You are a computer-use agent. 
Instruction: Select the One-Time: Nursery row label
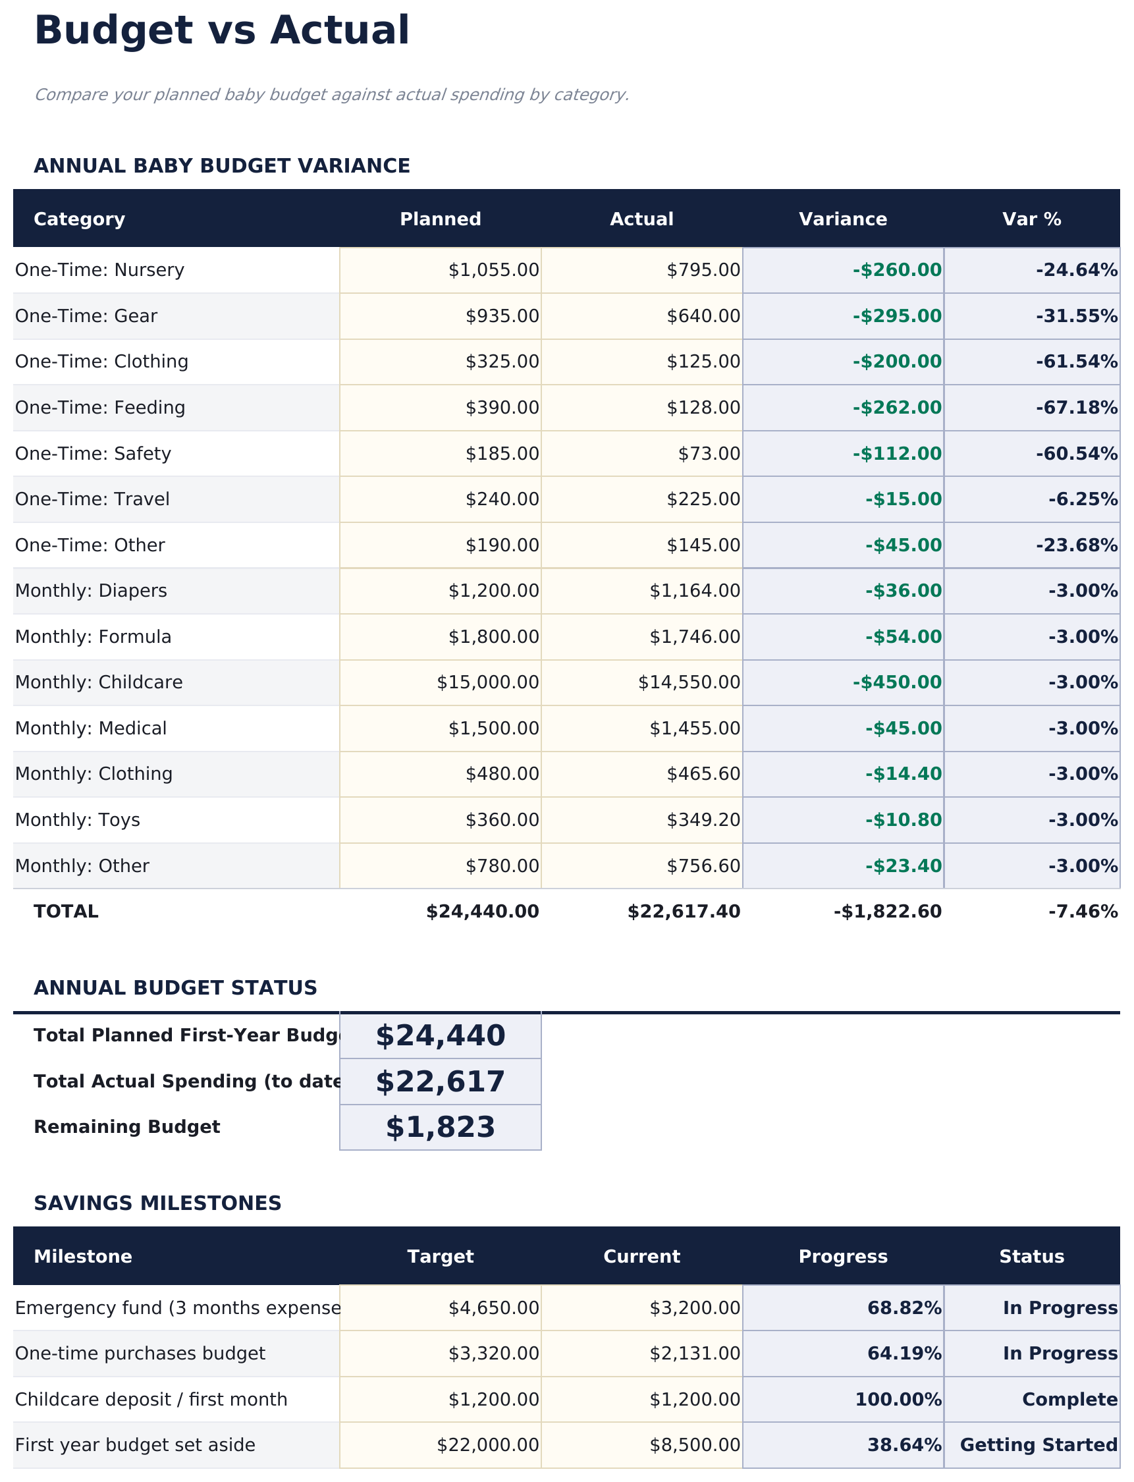click(101, 269)
